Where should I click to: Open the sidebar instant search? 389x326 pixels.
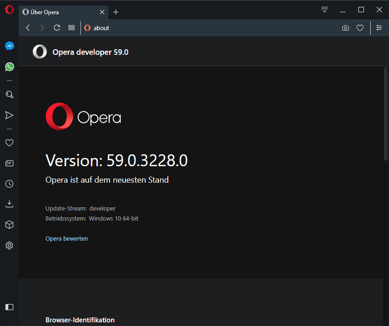pyautogui.click(x=10, y=95)
